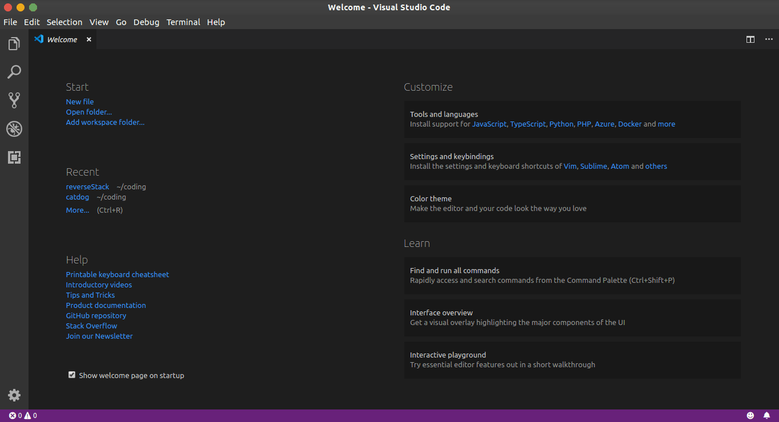Image resolution: width=779 pixels, height=422 pixels.
Task: Open the editor More Actions ellipsis
Action: click(x=769, y=39)
